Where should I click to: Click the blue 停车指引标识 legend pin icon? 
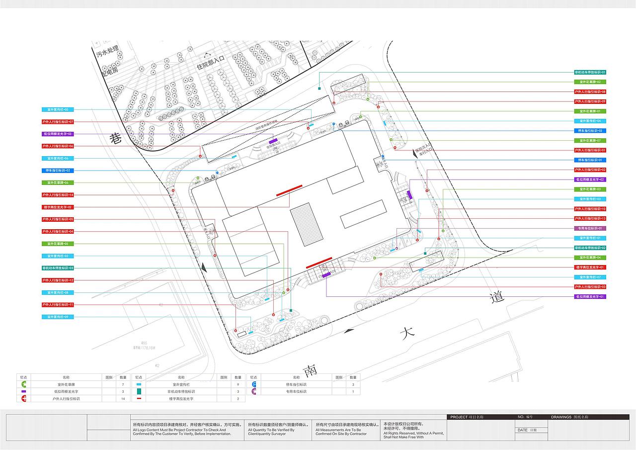pos(254,384)
